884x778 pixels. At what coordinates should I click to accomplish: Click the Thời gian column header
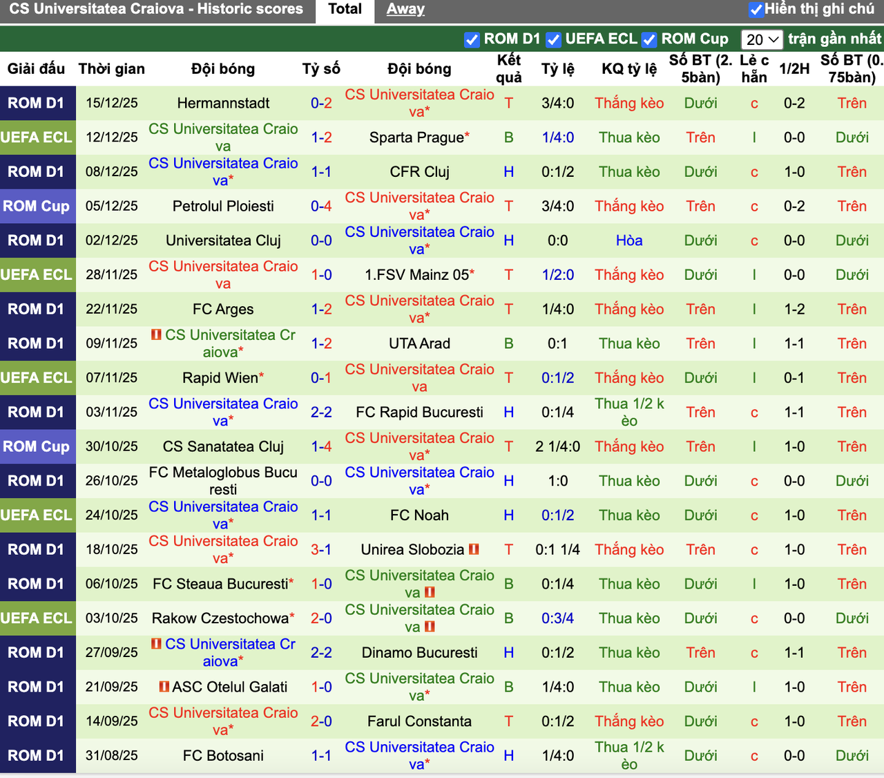tap(112, 69)
